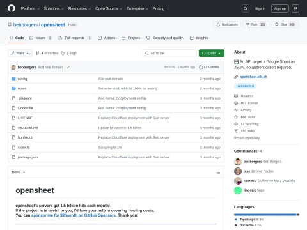The image size is (307, 230).
Task: Open the Solutions dropdown menu
Action: 54,8
